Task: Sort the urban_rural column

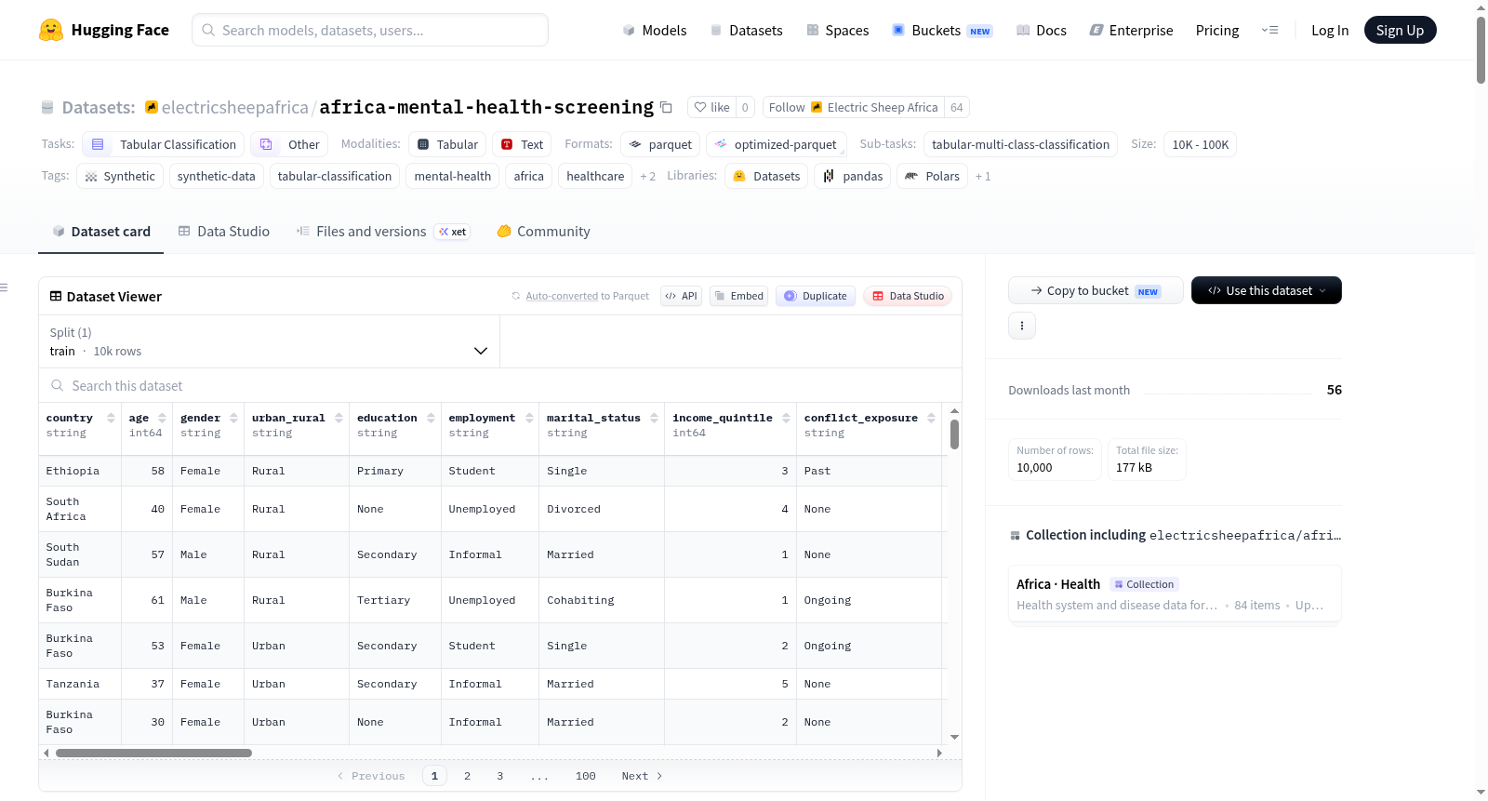Action: click(339, 418)
